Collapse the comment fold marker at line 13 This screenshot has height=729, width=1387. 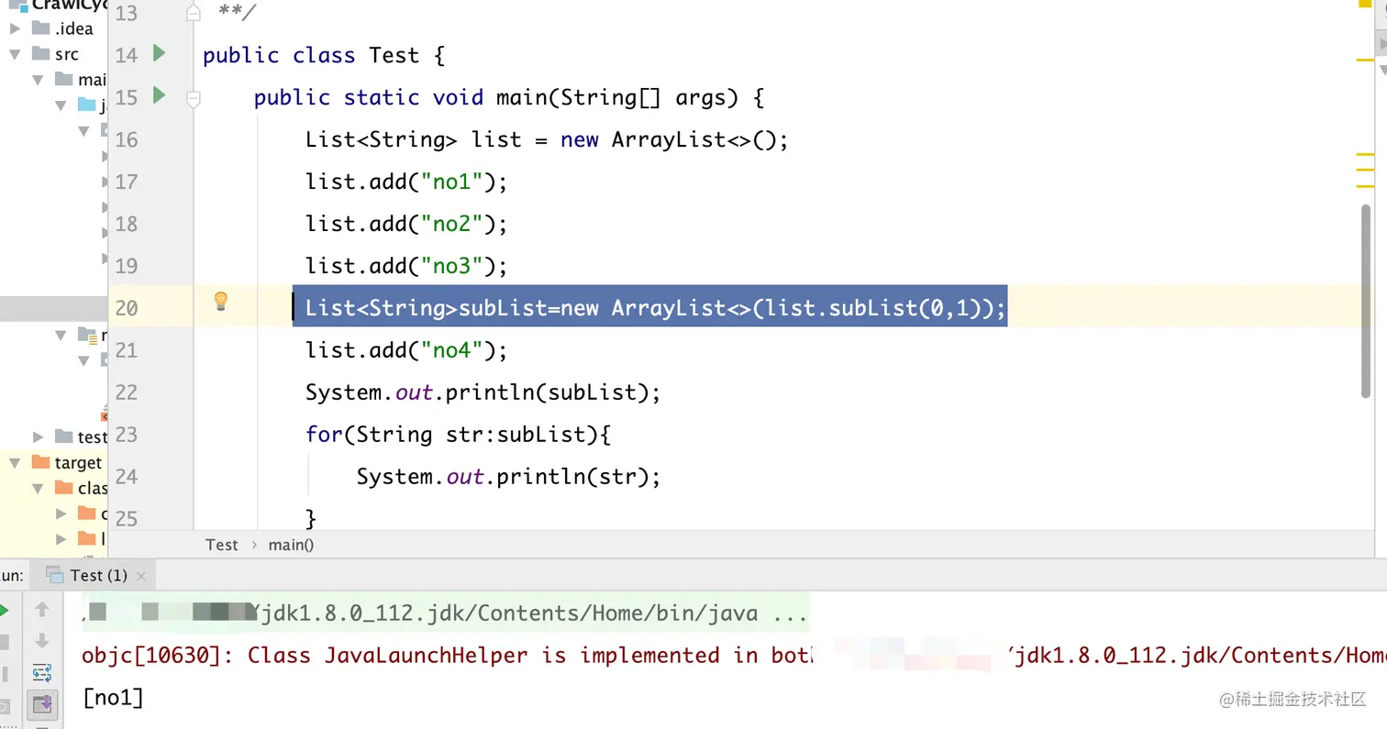(x=194, y=12)
